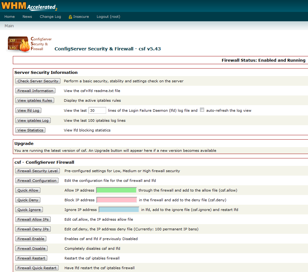The height and width of the screenshot is (272, 308).
Task: Click the blue Ignore IP address field
Action: pyautogui.click(x=119, y=209)
